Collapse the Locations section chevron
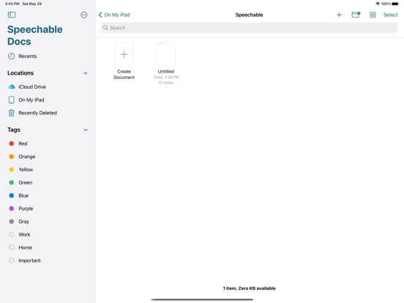Viewport: 404px width, 303px height. (86, 73)
